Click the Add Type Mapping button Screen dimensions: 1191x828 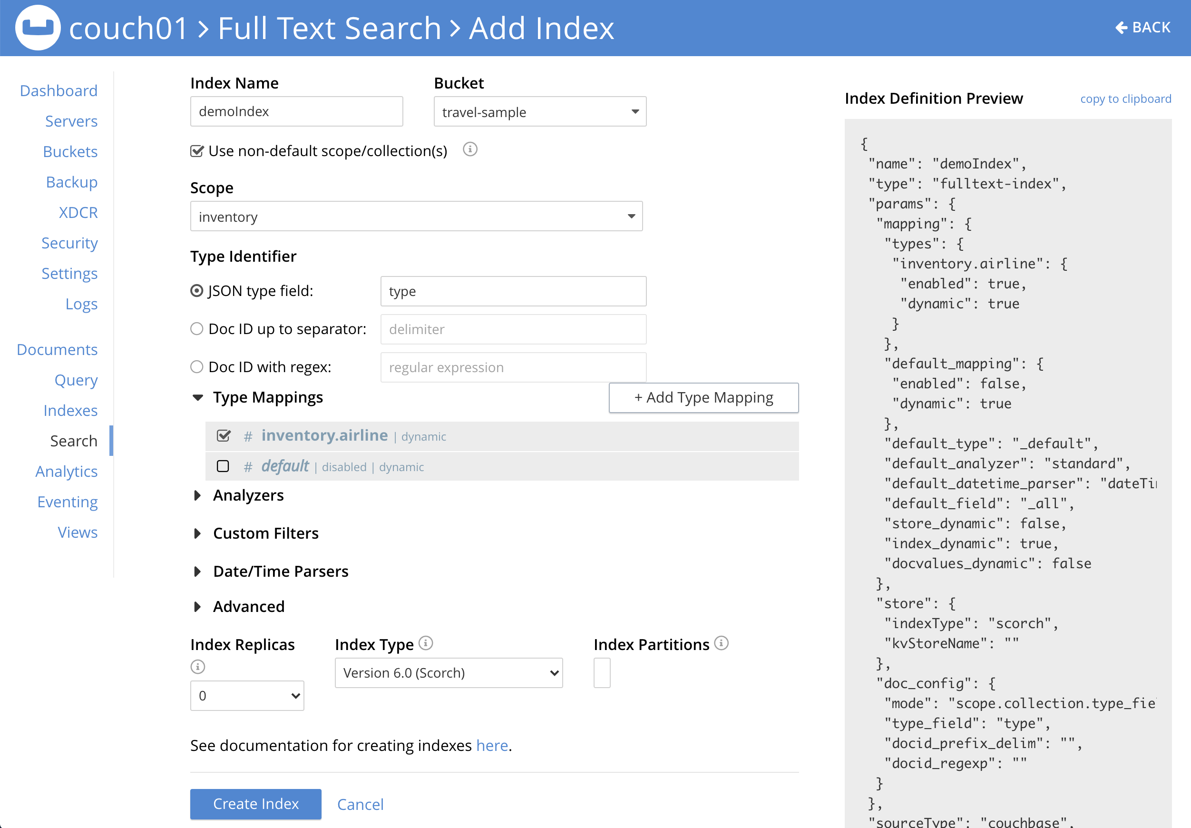(703, 398)
